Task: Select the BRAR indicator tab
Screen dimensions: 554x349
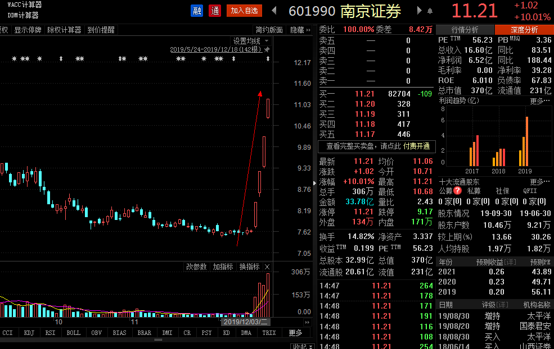Action: click(144, 333)
